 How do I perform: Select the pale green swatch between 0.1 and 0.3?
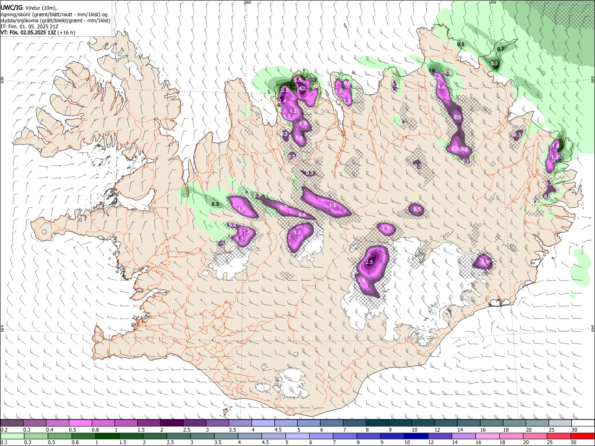12,436
